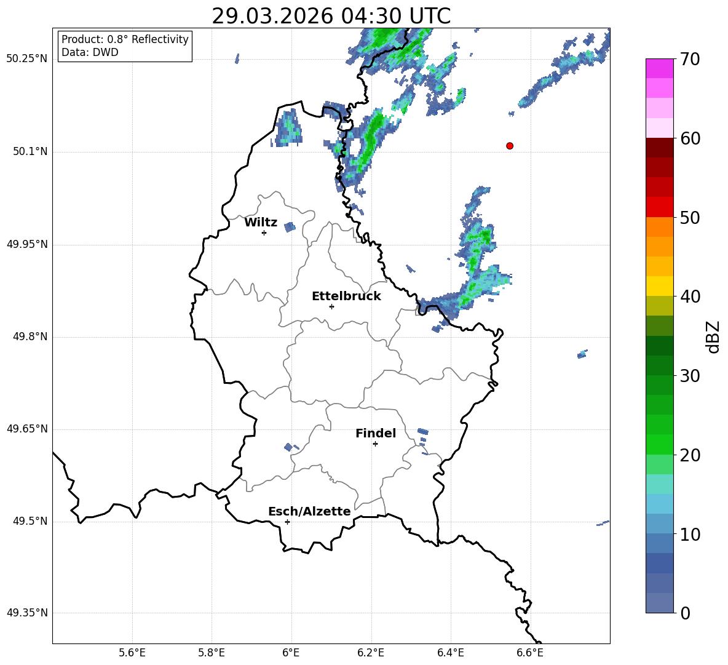
Task: Click the colorbar value 10
Action: 690,534
